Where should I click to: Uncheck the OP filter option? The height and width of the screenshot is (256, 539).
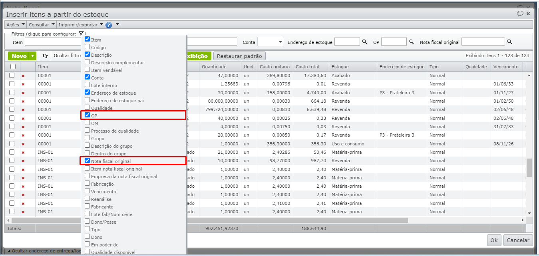click(88, 115)
